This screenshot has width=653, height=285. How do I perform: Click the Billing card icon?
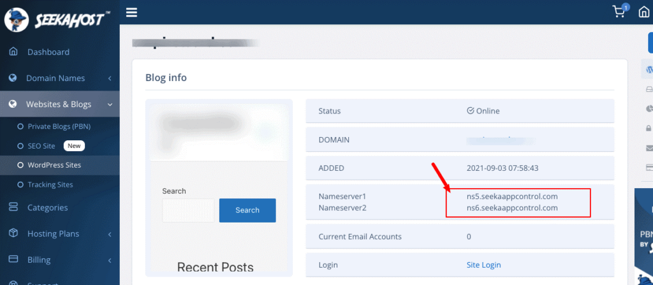(x=13, y=259)
